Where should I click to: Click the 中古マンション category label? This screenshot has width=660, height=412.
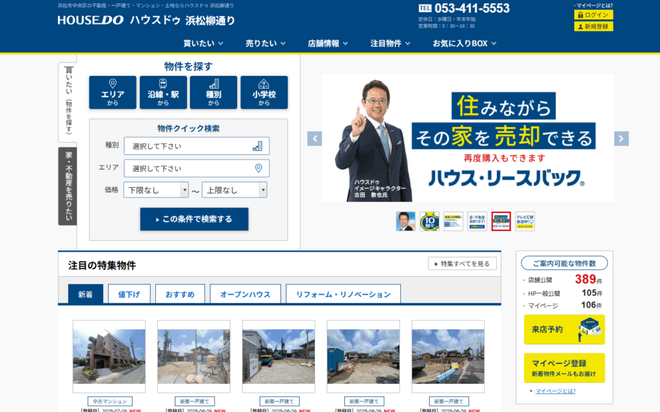tap(110, 402)
